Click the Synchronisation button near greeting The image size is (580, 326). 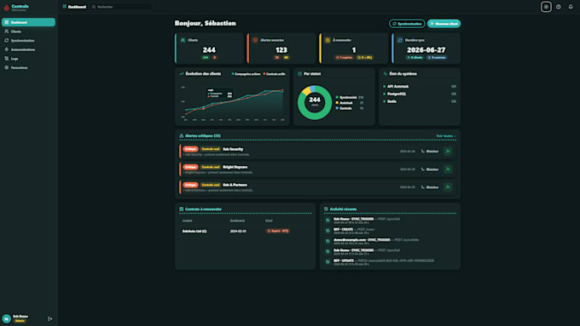click(x=407, y=24)
